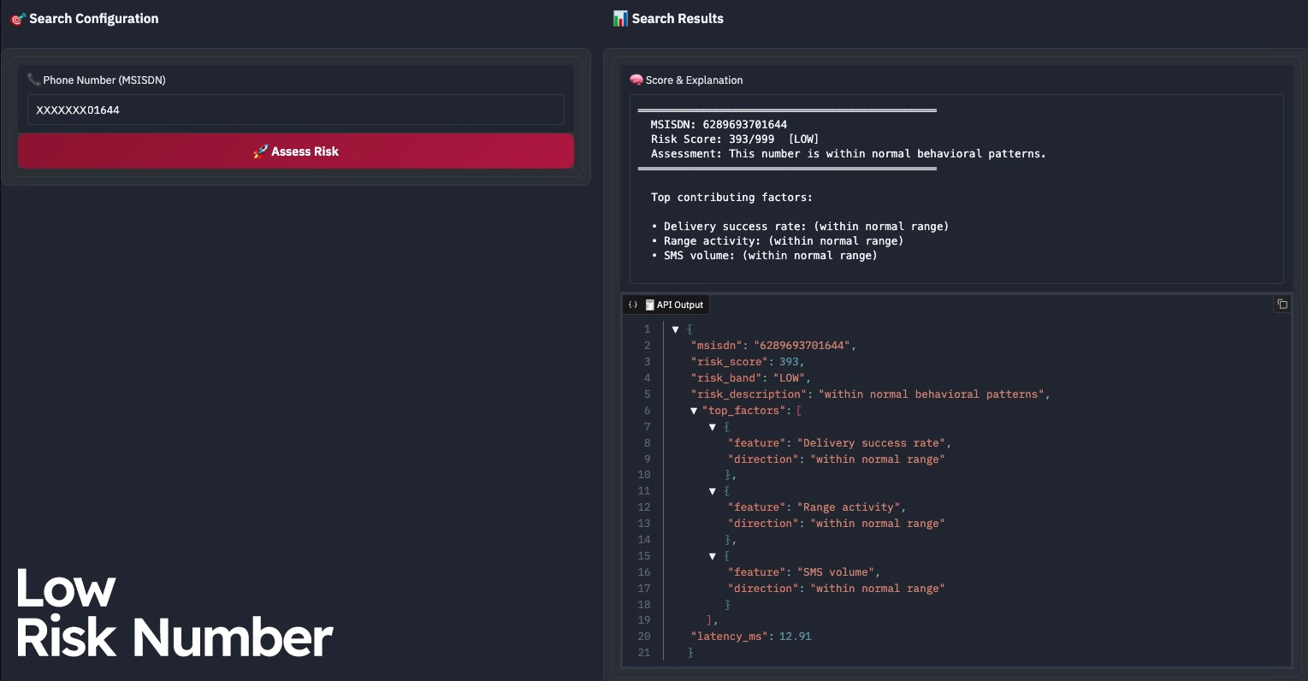Click the brain icon near Score & Explanation
This screenshot has width=1308, height=681.
tap(636, 80)
